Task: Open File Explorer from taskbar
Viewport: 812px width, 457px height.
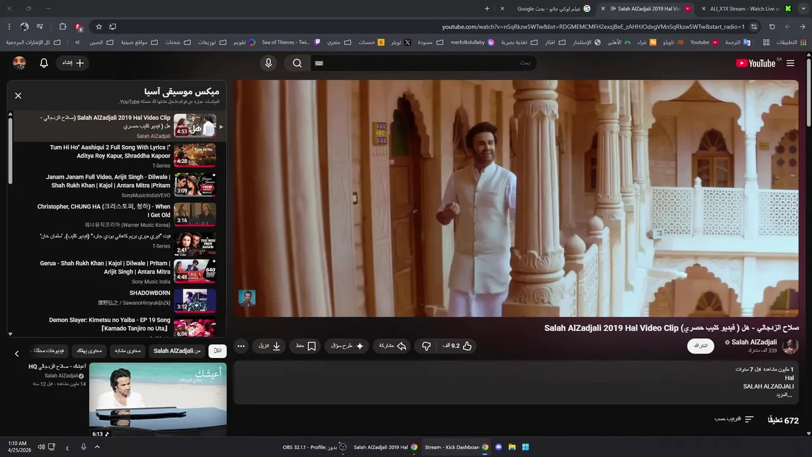Action: tap(512, 447)
